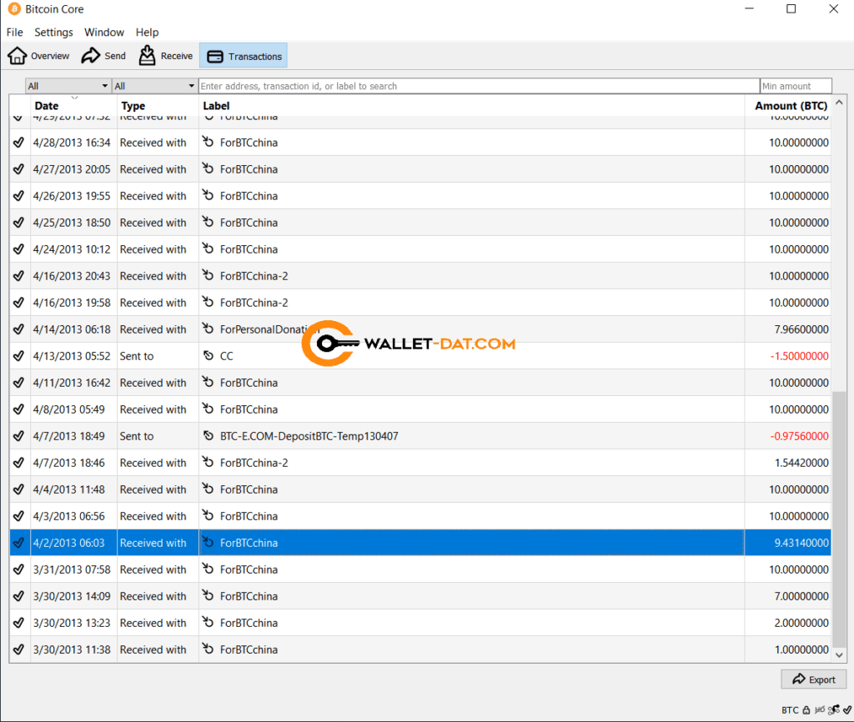Viewport: 854px width, 722px height.
Task: Click the sync-complete checkmark icon in the statusbar
Action: tap(846, 710)
